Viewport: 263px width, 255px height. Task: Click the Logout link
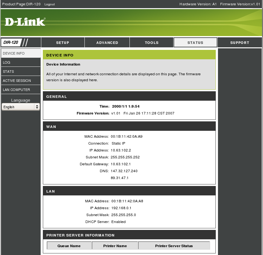pyautogui.click(x=49, y=4)
